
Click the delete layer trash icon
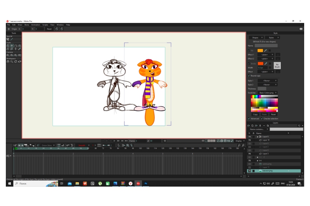(260, 126)
